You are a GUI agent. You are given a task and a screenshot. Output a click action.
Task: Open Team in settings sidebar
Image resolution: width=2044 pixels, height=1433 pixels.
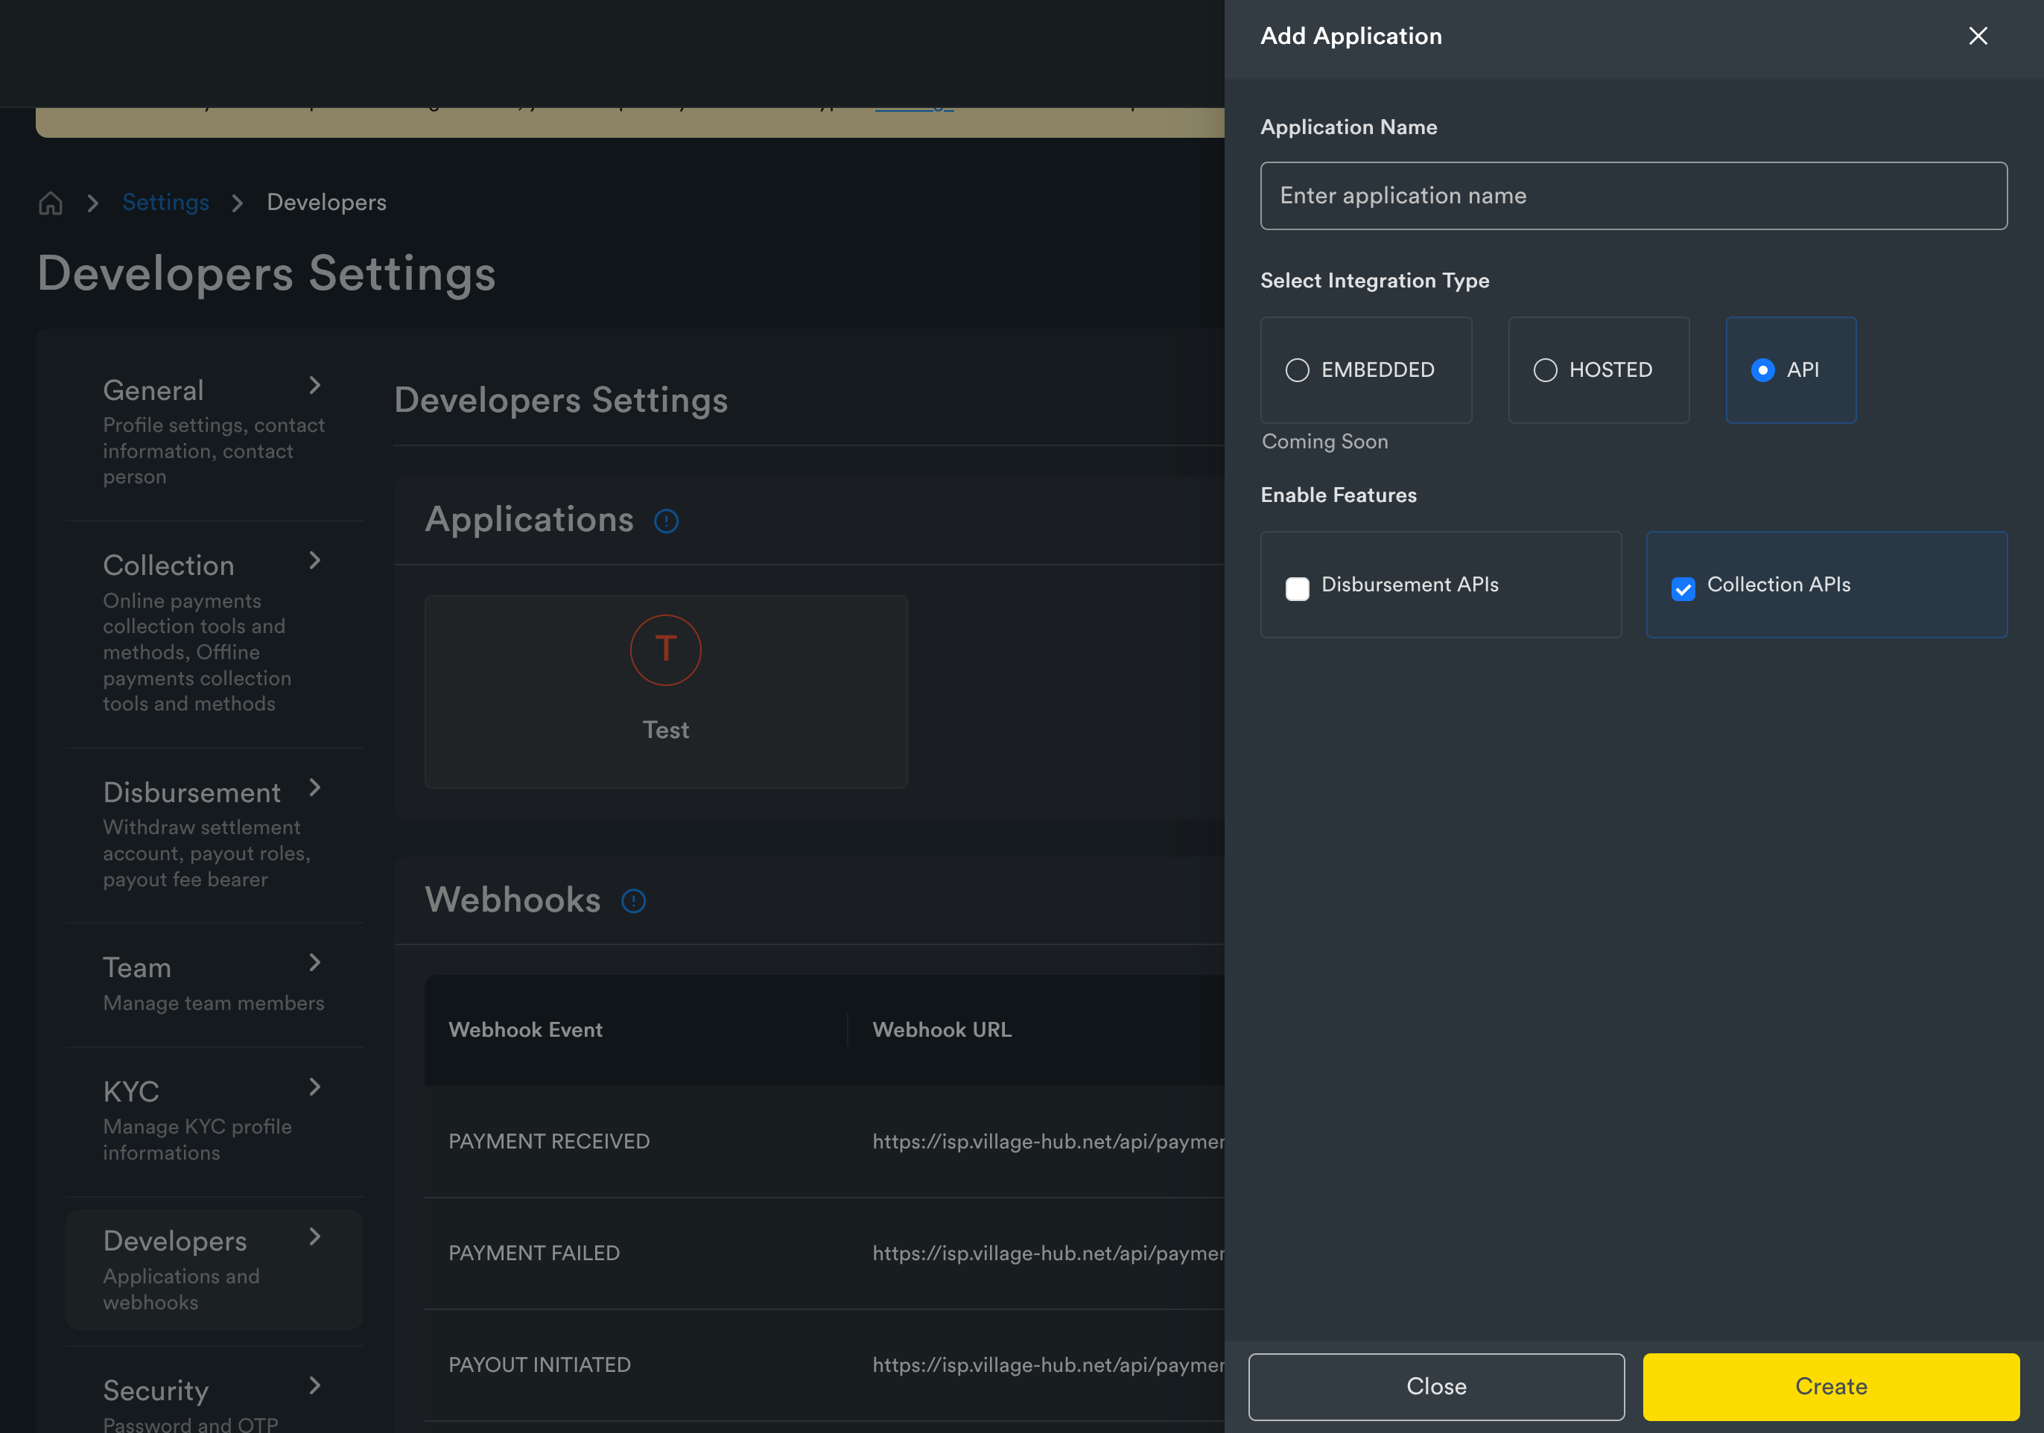click(215, 984)
